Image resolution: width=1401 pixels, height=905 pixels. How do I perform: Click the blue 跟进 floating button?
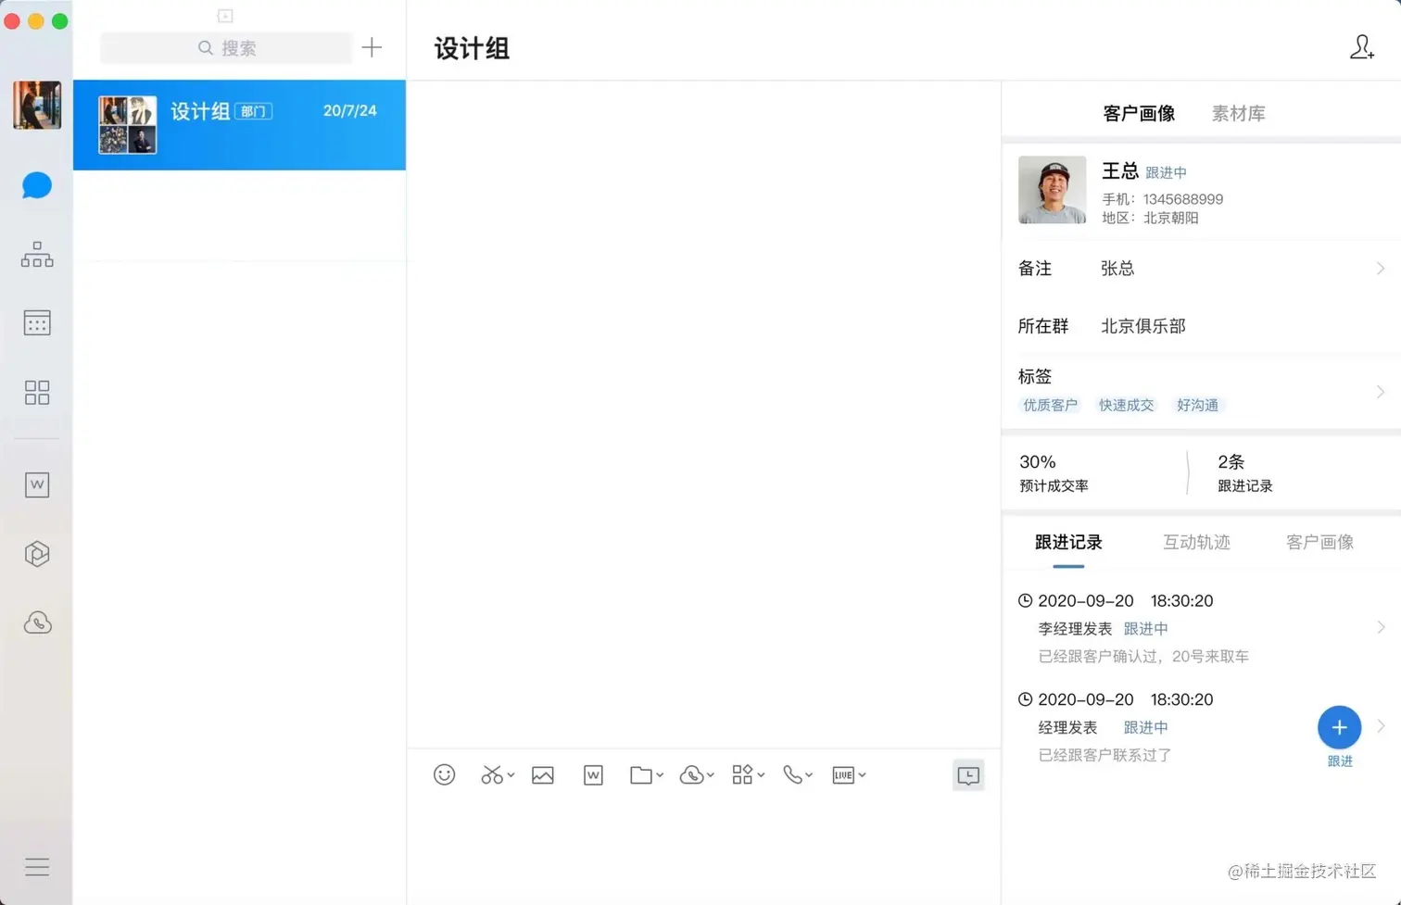point(1338,727)
